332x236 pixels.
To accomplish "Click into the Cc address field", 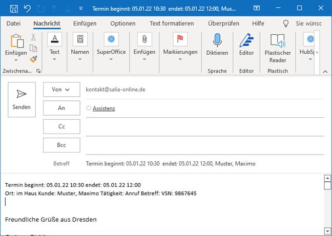I will click(x=205, y=126).
